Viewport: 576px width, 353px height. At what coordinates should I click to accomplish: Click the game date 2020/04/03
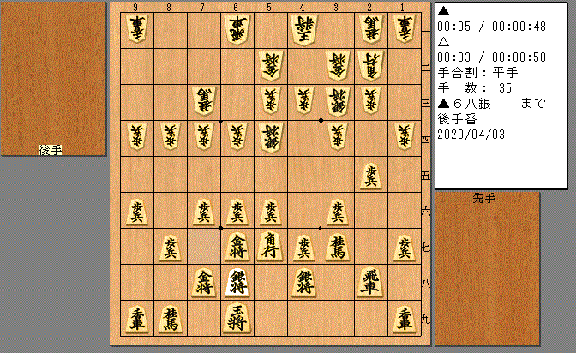coord(471,135)
